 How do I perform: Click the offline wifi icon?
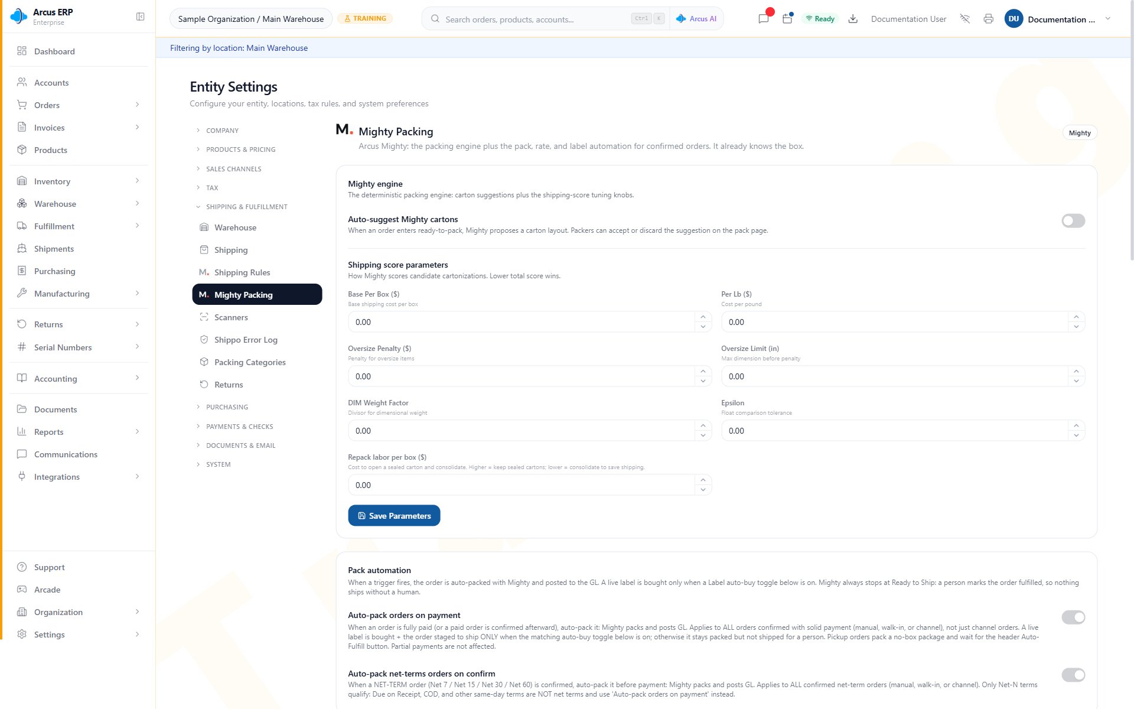pos(965,19)
